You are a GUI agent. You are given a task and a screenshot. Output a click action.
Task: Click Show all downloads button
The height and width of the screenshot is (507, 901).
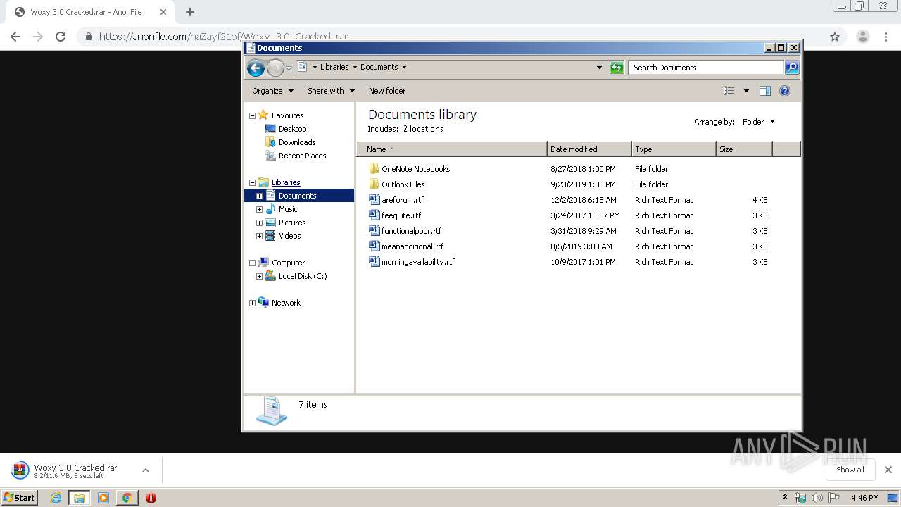point(850,470)
